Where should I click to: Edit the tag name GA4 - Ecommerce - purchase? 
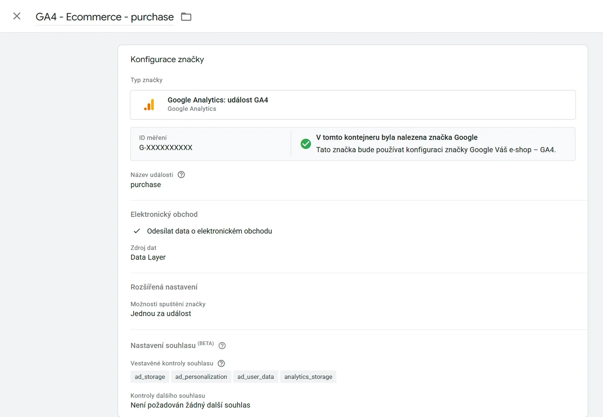coord(105,17)
